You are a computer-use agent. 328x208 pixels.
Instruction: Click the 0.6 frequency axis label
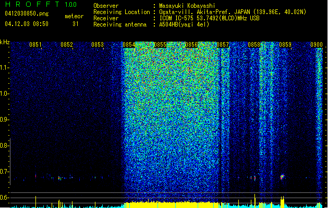(x=4, y=198)
